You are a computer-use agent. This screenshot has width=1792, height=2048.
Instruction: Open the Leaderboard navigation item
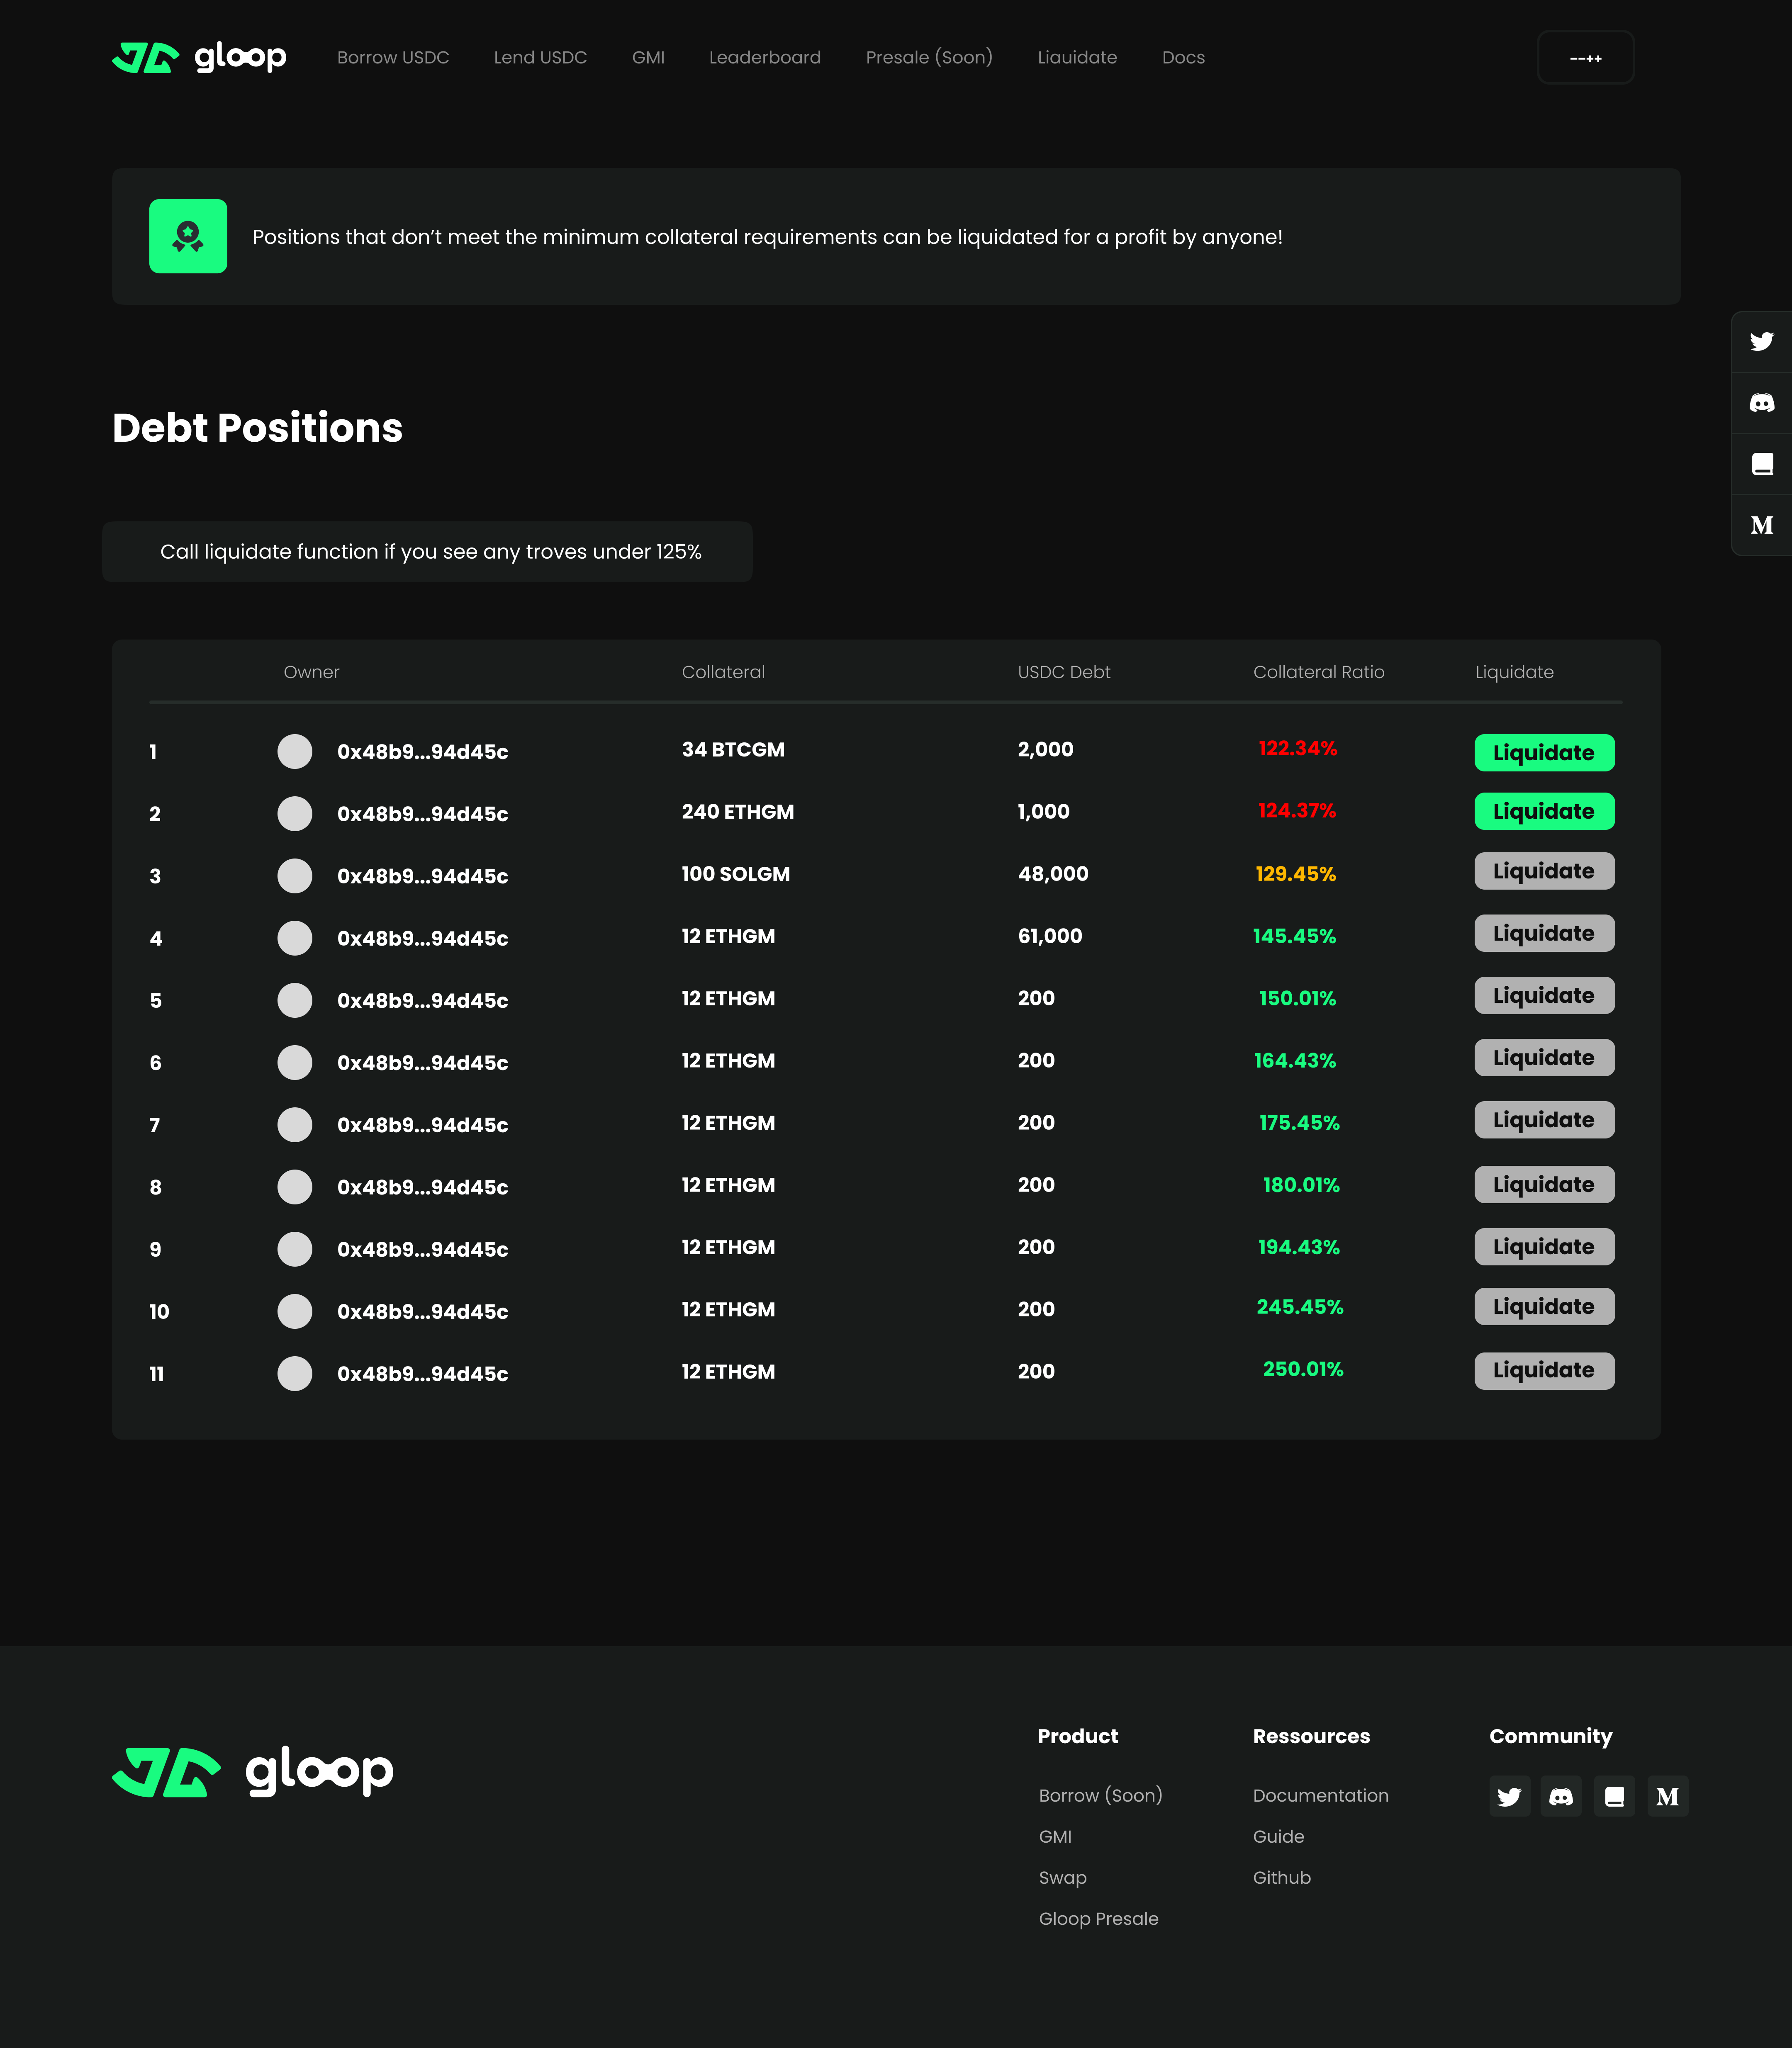(x=764, y=57)
